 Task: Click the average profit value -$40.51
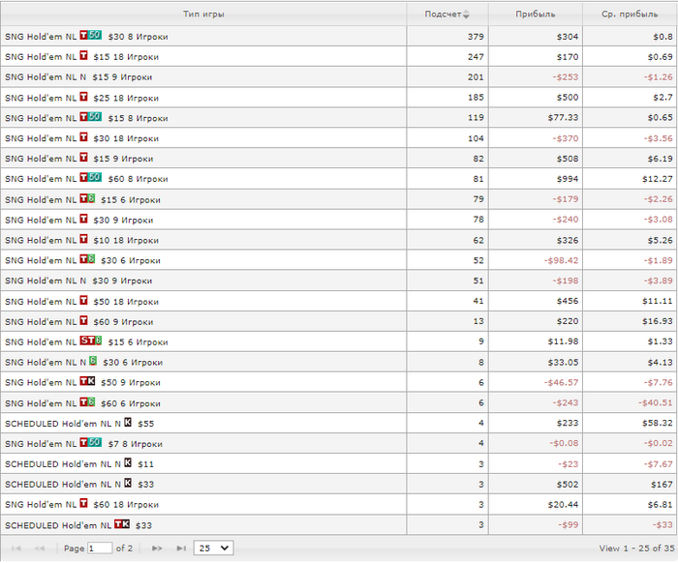[x=656, y=403]
